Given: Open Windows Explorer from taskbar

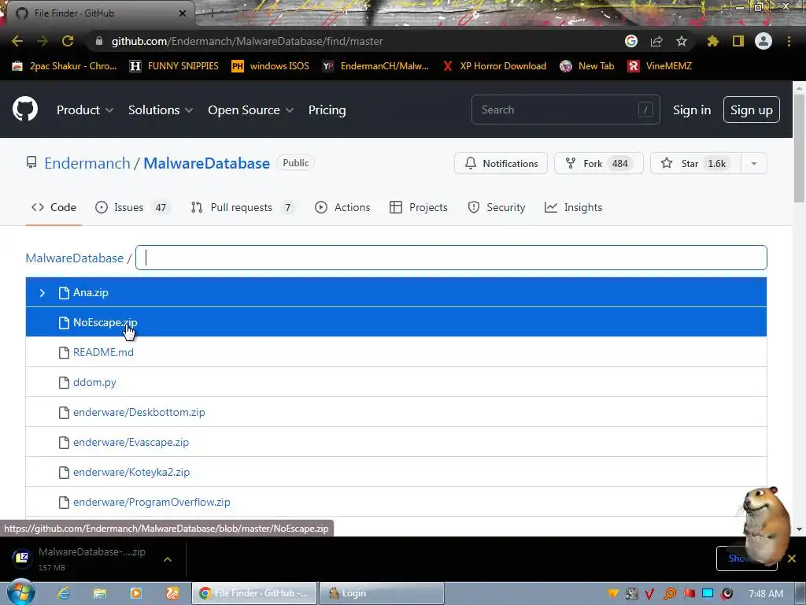Looking at the screenshot, I should (x=100, y=593).
